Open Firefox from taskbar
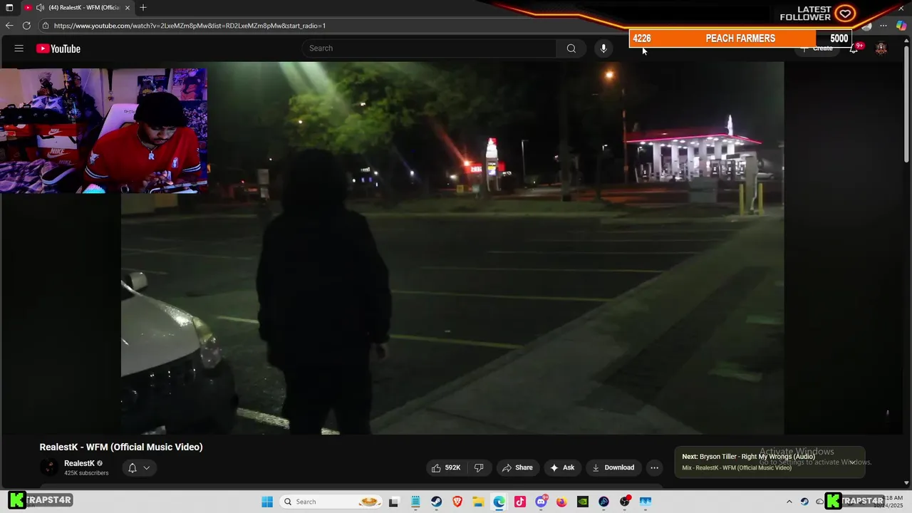This screenshot has width=912, height=513. pos(561,502)
